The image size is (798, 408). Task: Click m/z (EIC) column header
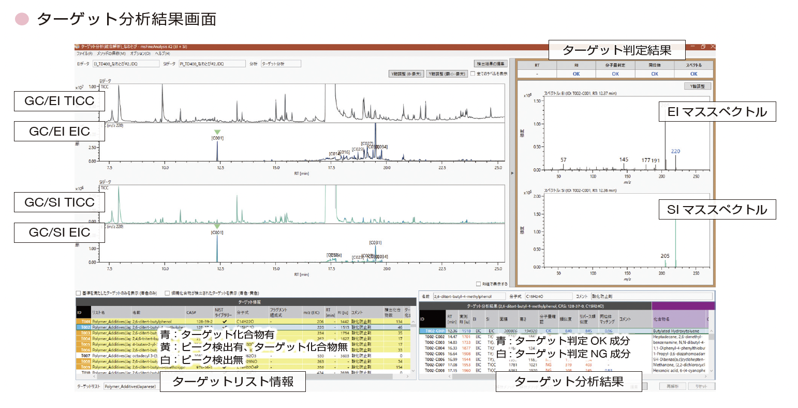tap(313, 312)
